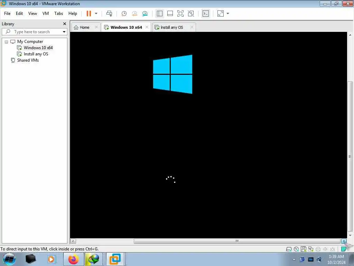Screen dimensions: 354x266
Task: Click the blue monitor system tray icon
Action: [311, 259]
